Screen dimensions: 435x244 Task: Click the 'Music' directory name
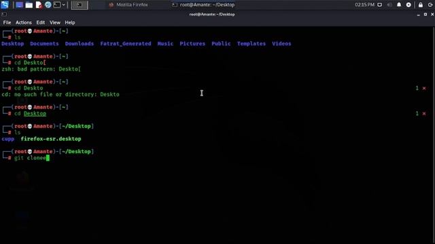(165, 43)
